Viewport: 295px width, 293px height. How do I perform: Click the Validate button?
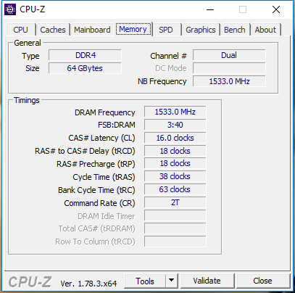tap(207, 281)
